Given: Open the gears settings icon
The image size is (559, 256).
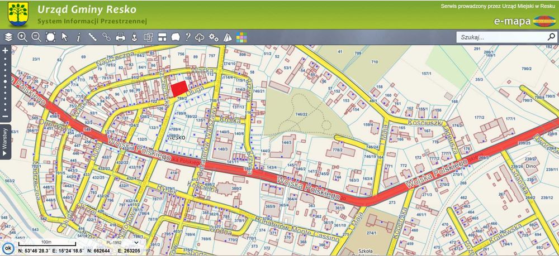Looking at the screenshot, I should point(214,37).
